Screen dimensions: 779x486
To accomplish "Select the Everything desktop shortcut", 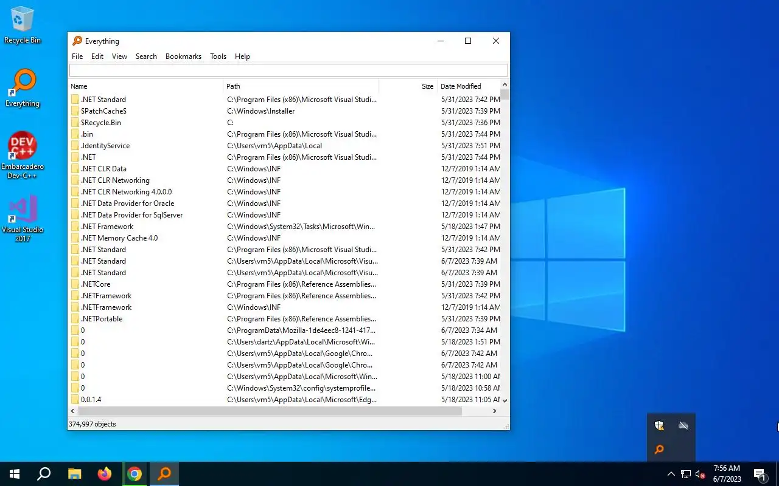I will pos(23,89).
